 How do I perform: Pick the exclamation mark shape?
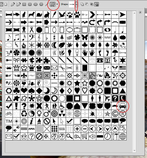16,106
